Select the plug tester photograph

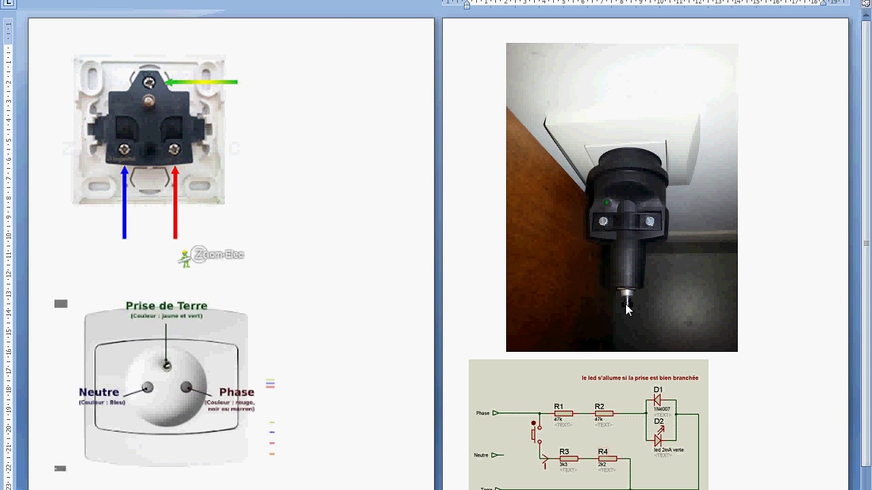click(x=621, y=197)
